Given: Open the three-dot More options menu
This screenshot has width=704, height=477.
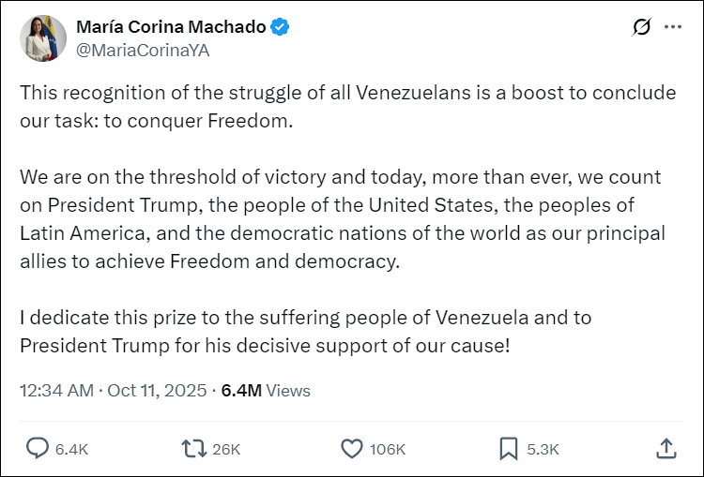Looking at the screenshot, I should click(x=672, y=27).
